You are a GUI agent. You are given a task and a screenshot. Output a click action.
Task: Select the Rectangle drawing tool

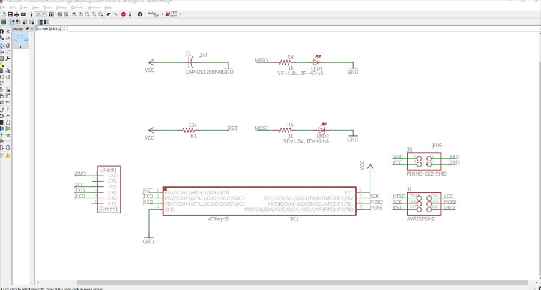click(x=2, y=122)
